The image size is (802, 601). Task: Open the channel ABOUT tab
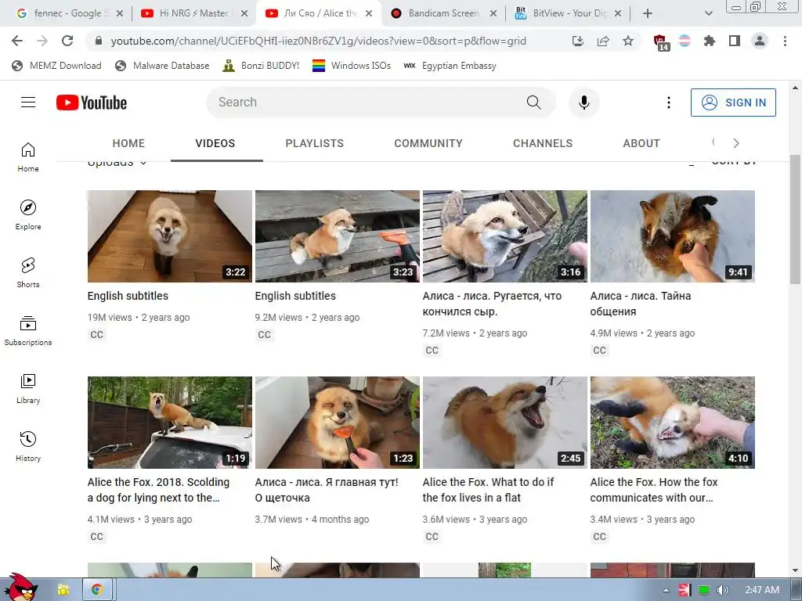(641, 143)
